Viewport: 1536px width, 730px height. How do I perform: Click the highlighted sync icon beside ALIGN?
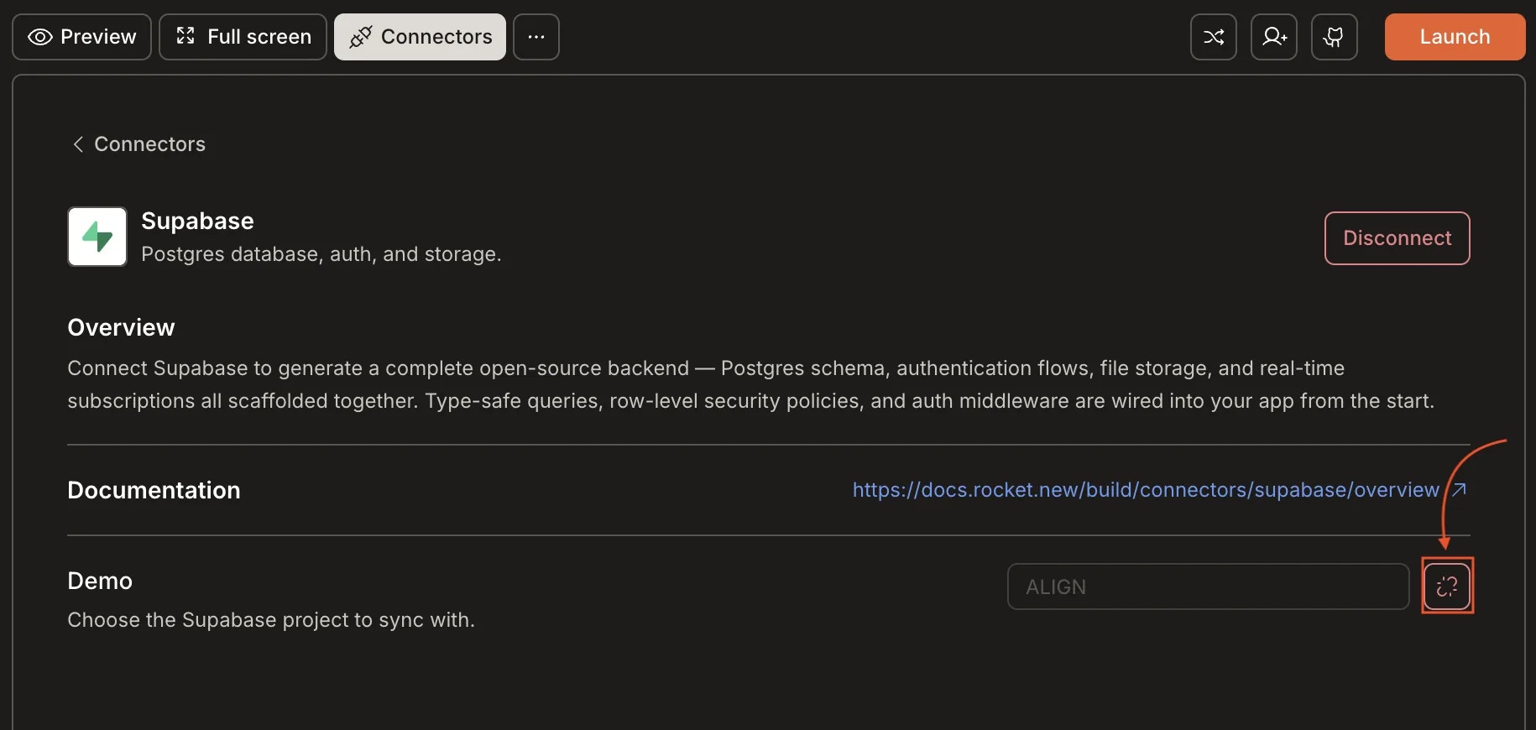pyautogui.click(x=1447, y=586)
